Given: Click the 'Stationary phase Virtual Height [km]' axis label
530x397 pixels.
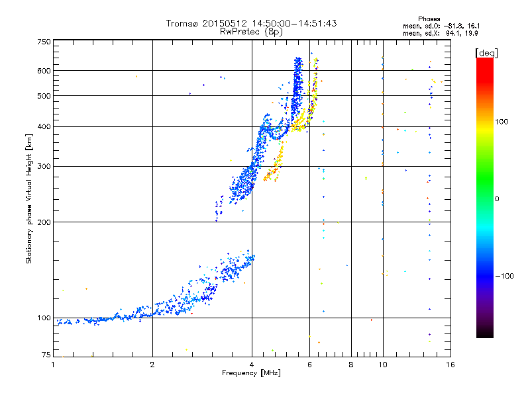Looking at the screenshot, I should 29,199.
